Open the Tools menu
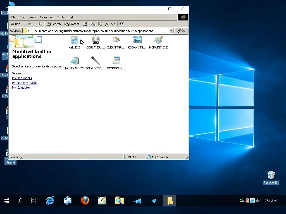Image resolution: width=286 pixels, height=214 pixels. click(x=60, y=17)
